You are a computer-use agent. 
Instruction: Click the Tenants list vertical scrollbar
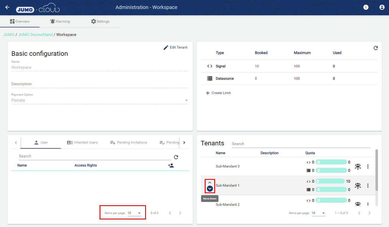376,170
